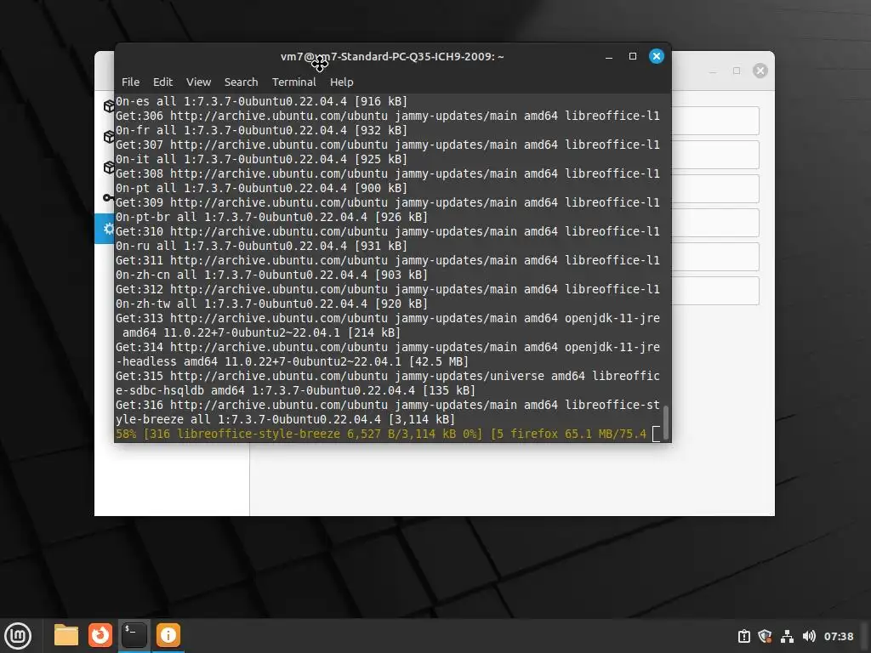Viewport: 871px width, 653px height.
Task: Switch to the orange info app in the taskbar
Action: pos(168,635)
